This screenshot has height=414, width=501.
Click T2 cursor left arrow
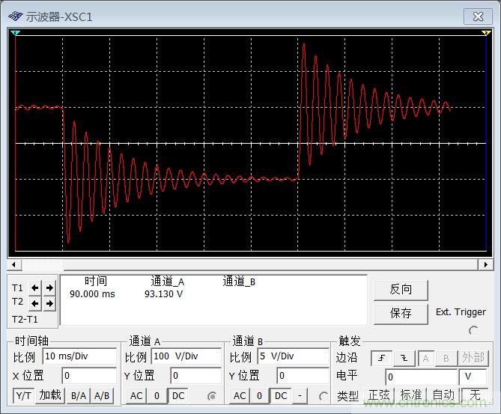(x=35, y=302)
